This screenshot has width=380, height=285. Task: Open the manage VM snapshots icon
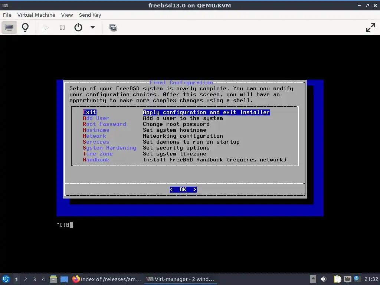coord(113,27)
